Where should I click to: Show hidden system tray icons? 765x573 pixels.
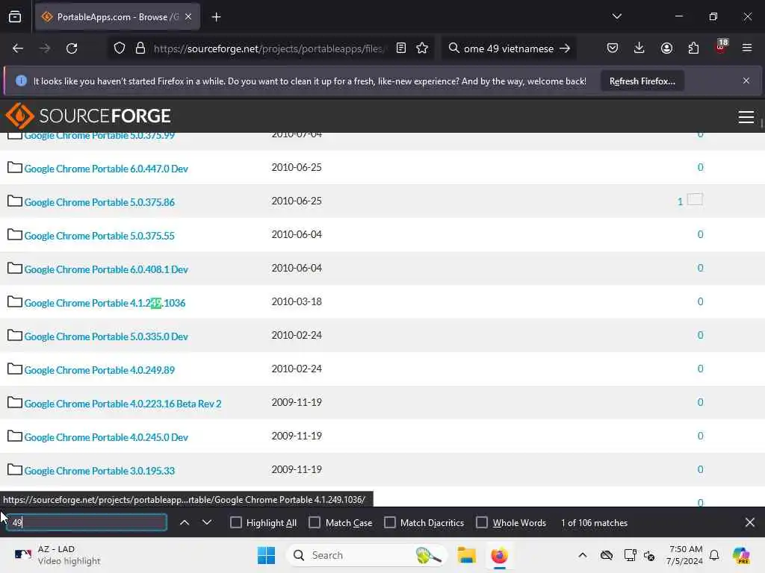click(x=583, y=555)
